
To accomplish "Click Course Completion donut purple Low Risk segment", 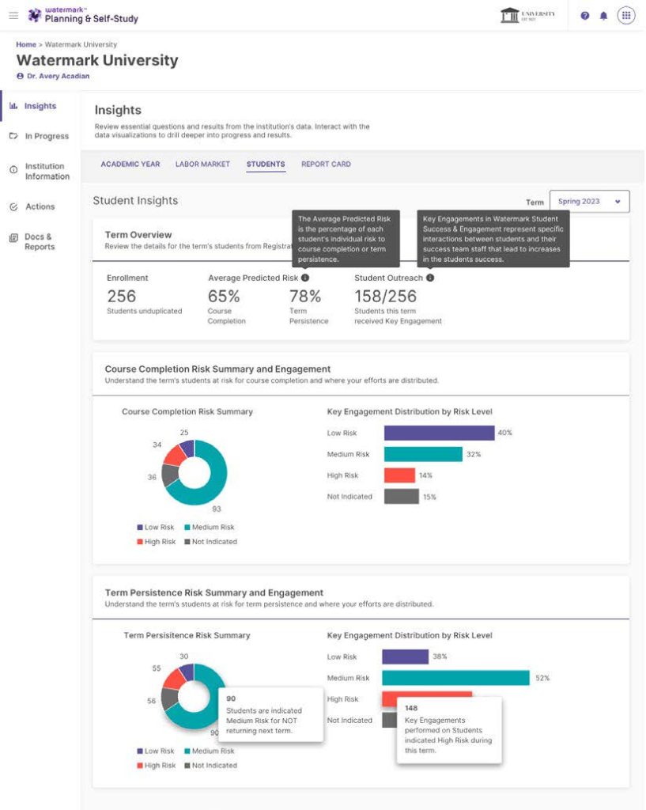I will pyautogui.click(x=187, y=449).
